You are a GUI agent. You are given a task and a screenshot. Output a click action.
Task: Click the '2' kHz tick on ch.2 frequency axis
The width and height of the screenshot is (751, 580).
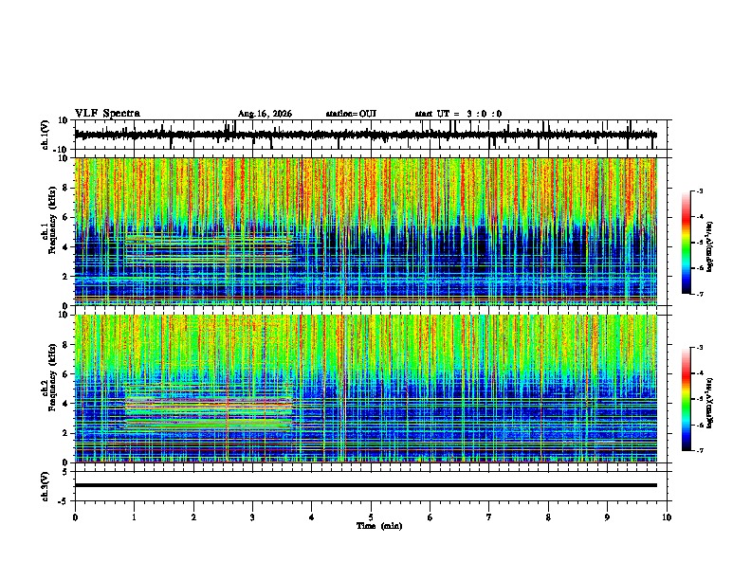66,433
